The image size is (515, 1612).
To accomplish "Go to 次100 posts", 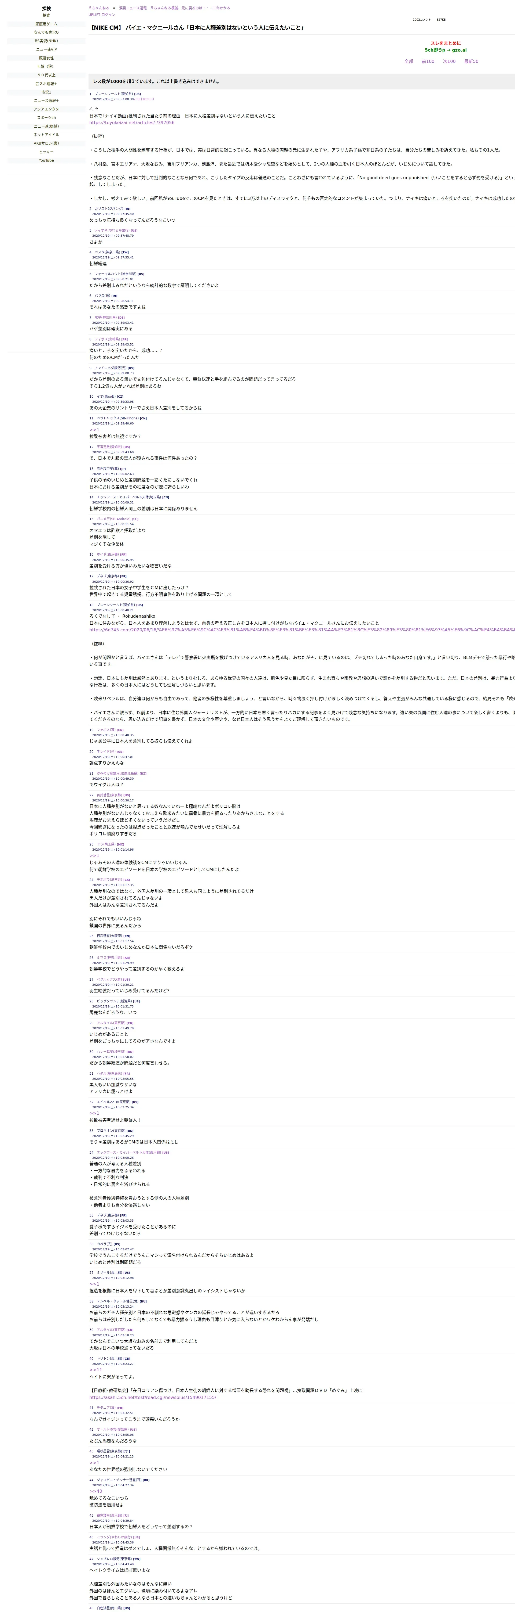I will click(449, 61).
